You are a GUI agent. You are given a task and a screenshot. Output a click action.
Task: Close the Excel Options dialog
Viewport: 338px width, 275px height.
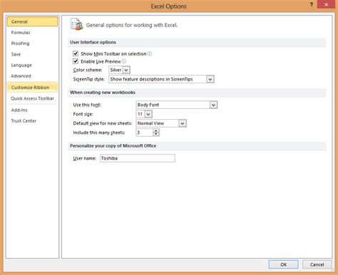click(326, 4)
